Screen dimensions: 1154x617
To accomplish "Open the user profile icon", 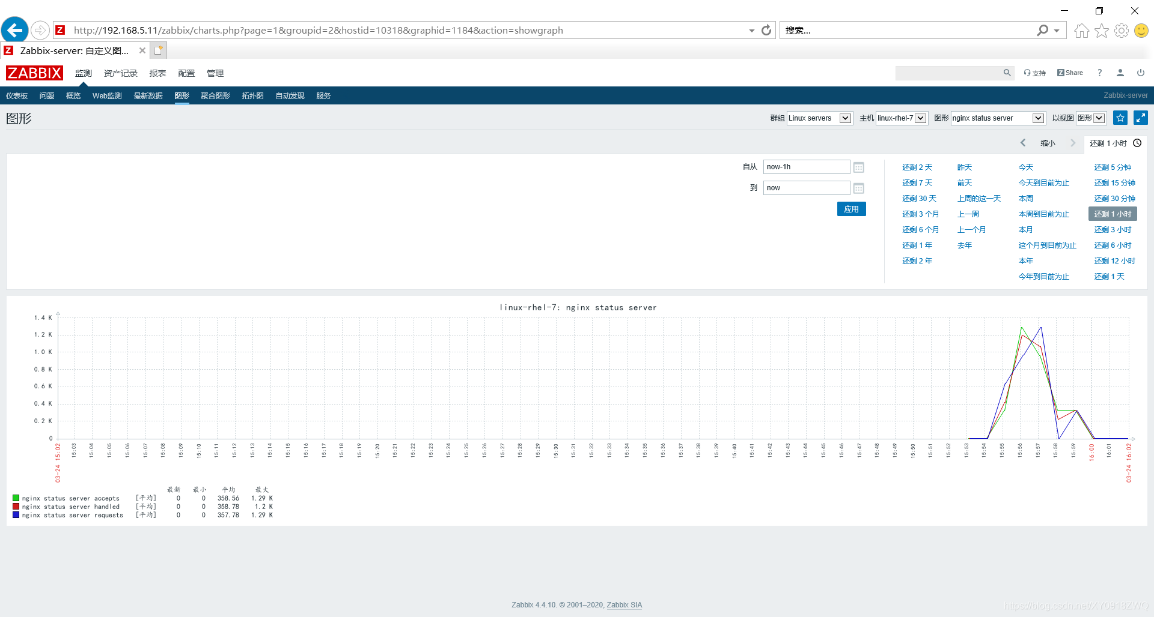I will pos(1120,73).
